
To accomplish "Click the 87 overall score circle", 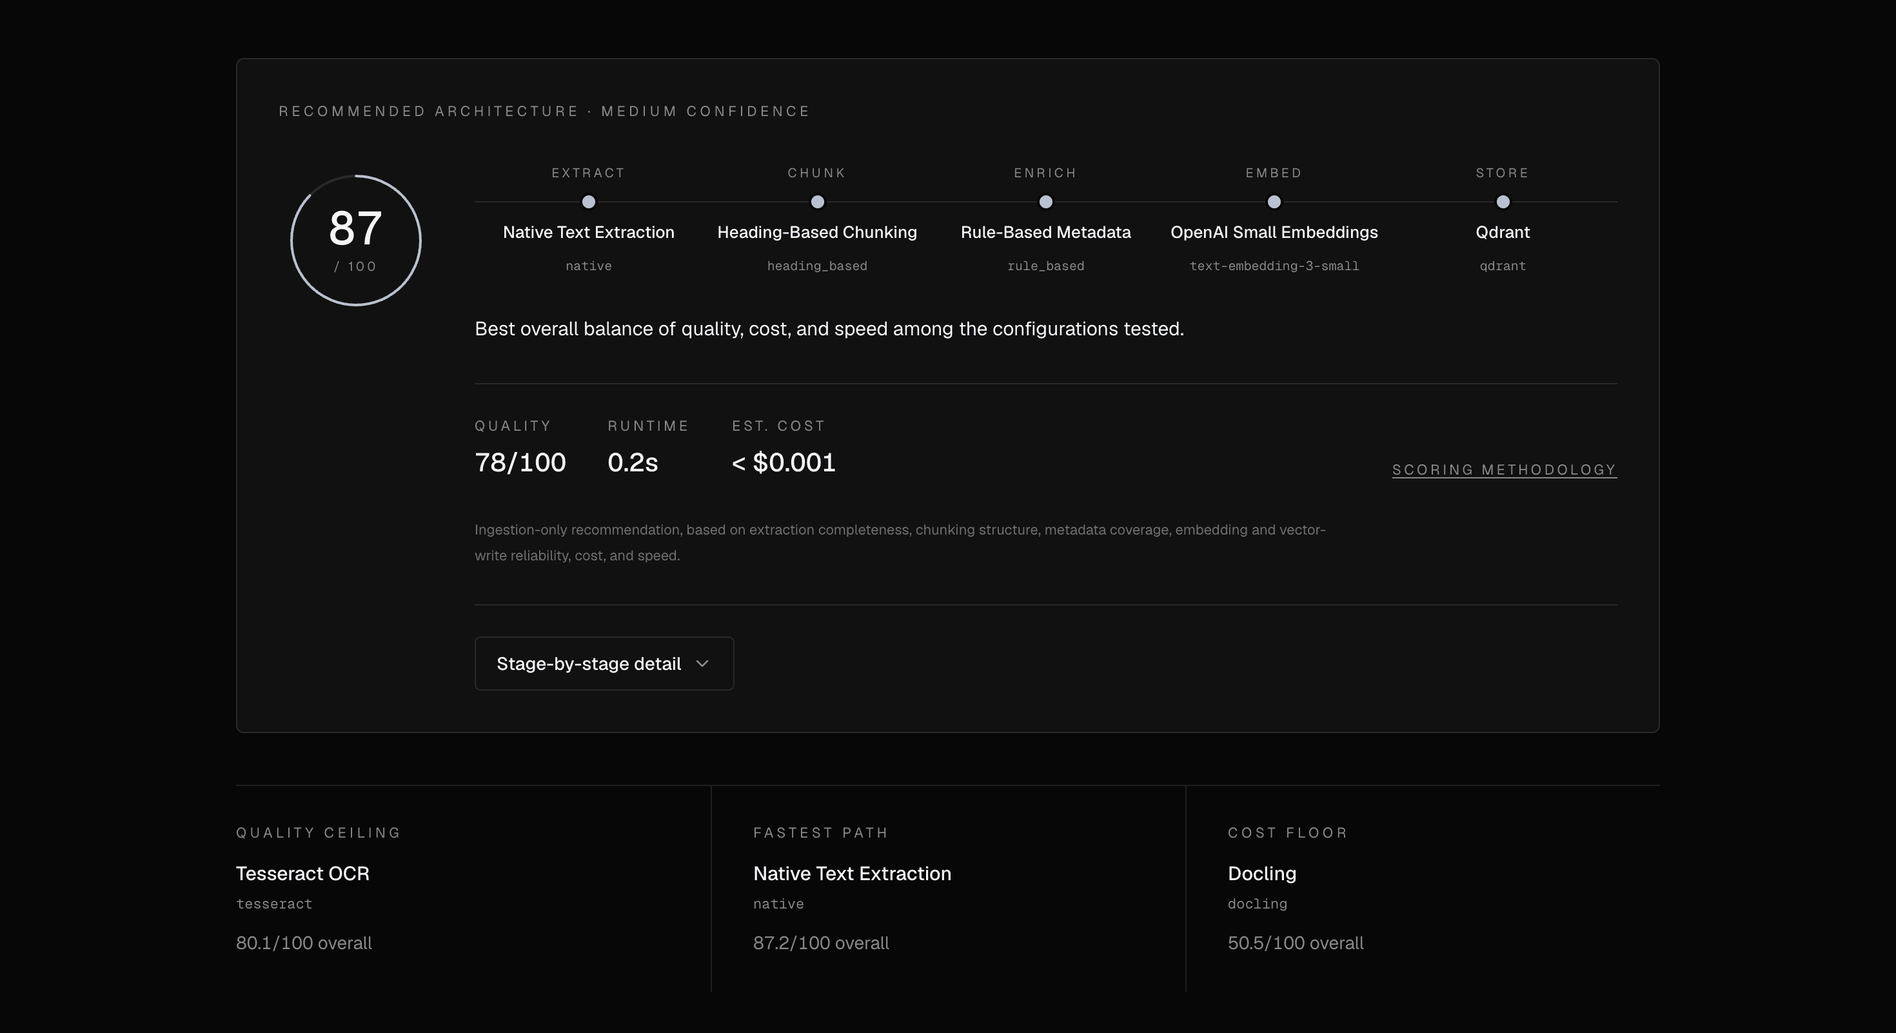I will (355, 240).
